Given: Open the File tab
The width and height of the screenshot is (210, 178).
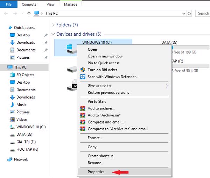Looking at the screenshot, I should [x=9, y=4].
